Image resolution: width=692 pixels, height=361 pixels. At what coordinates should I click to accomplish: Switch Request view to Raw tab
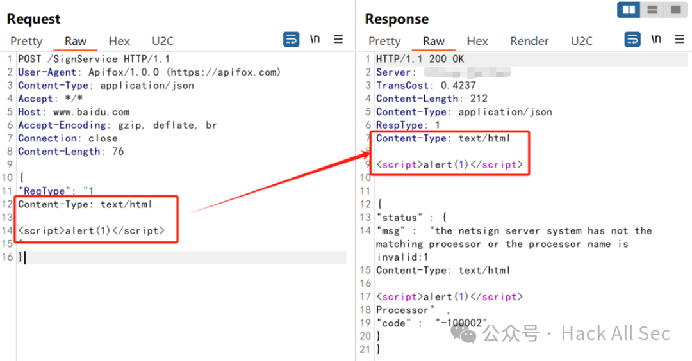pos(76,41)
